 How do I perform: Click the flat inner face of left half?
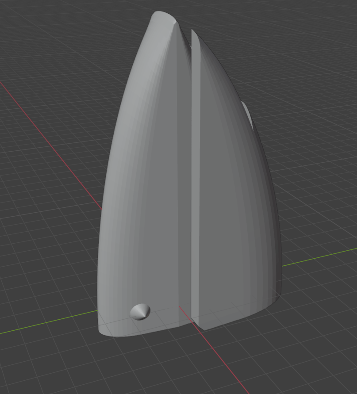pos(184,177)
